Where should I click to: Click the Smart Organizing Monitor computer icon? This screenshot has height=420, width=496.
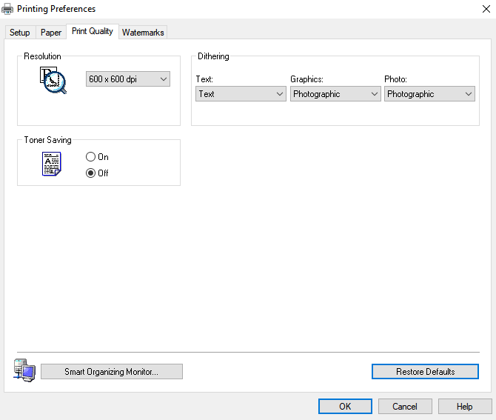click(24, 370)
